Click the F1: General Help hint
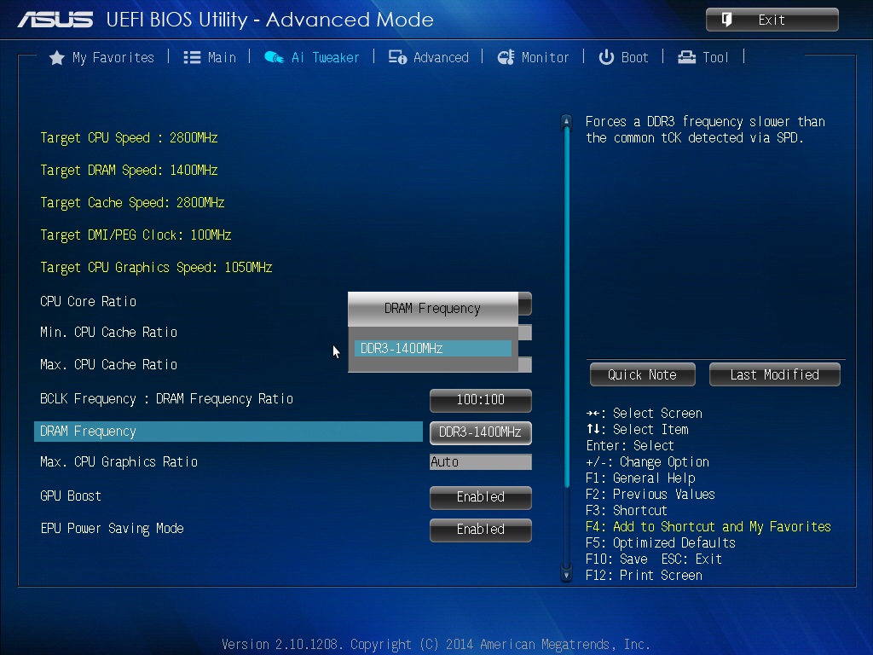873x655 pixels. [640, 478]
